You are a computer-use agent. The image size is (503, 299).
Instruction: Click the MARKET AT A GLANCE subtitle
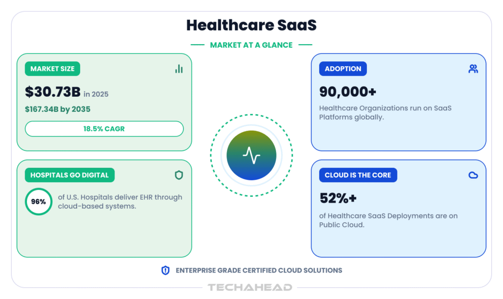[251, 45]
